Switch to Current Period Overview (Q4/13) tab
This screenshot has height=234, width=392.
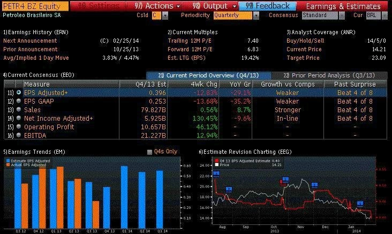click(208, 75)
